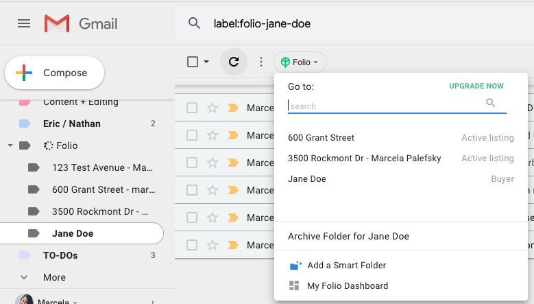Open the More options three-dot menu

[x=261, y=62]
